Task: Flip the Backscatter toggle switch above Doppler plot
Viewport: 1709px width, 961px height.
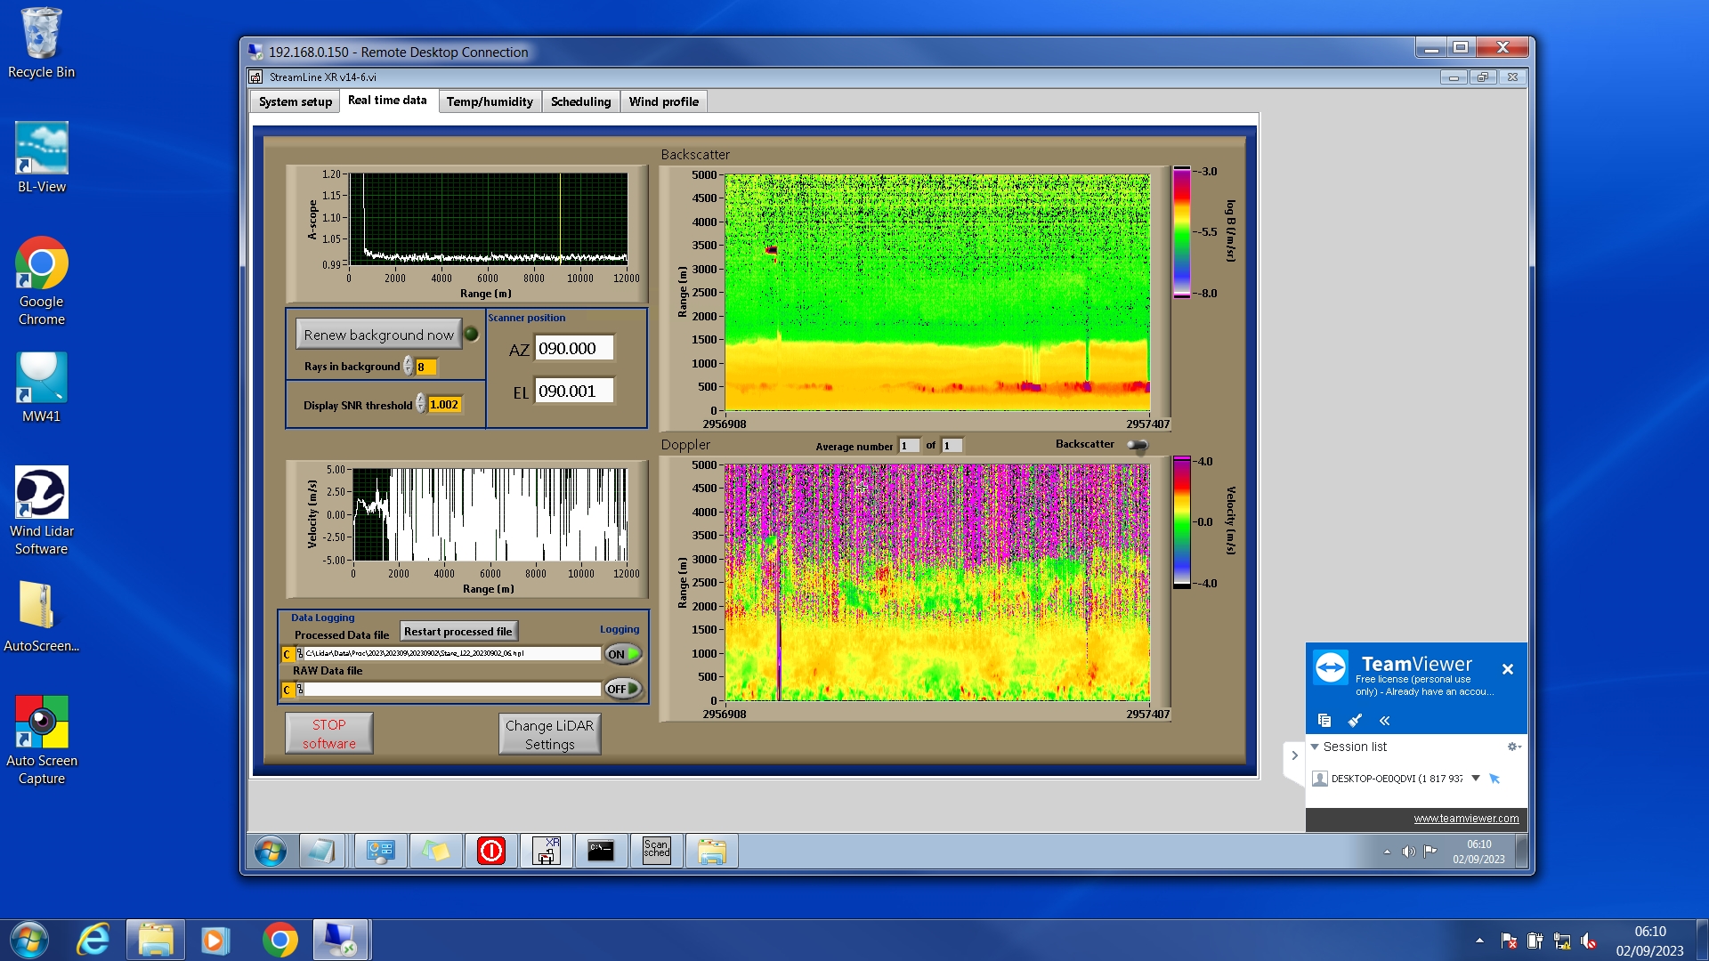Action: (x=1137, y=445)
